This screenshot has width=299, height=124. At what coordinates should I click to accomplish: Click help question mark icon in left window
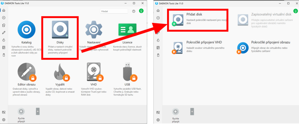tap(134, 11)
